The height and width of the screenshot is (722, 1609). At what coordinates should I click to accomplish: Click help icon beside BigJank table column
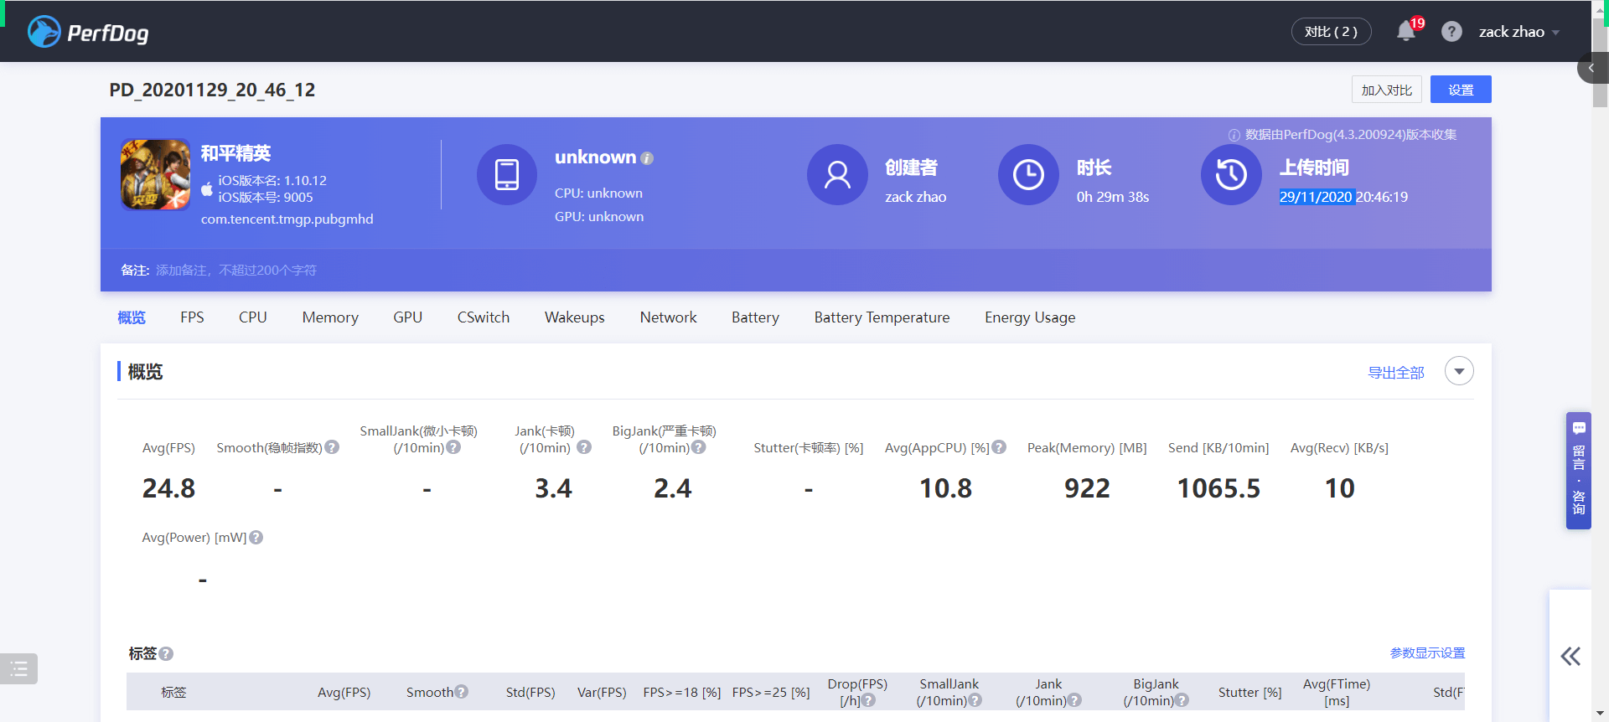[x=1182, y=700]
